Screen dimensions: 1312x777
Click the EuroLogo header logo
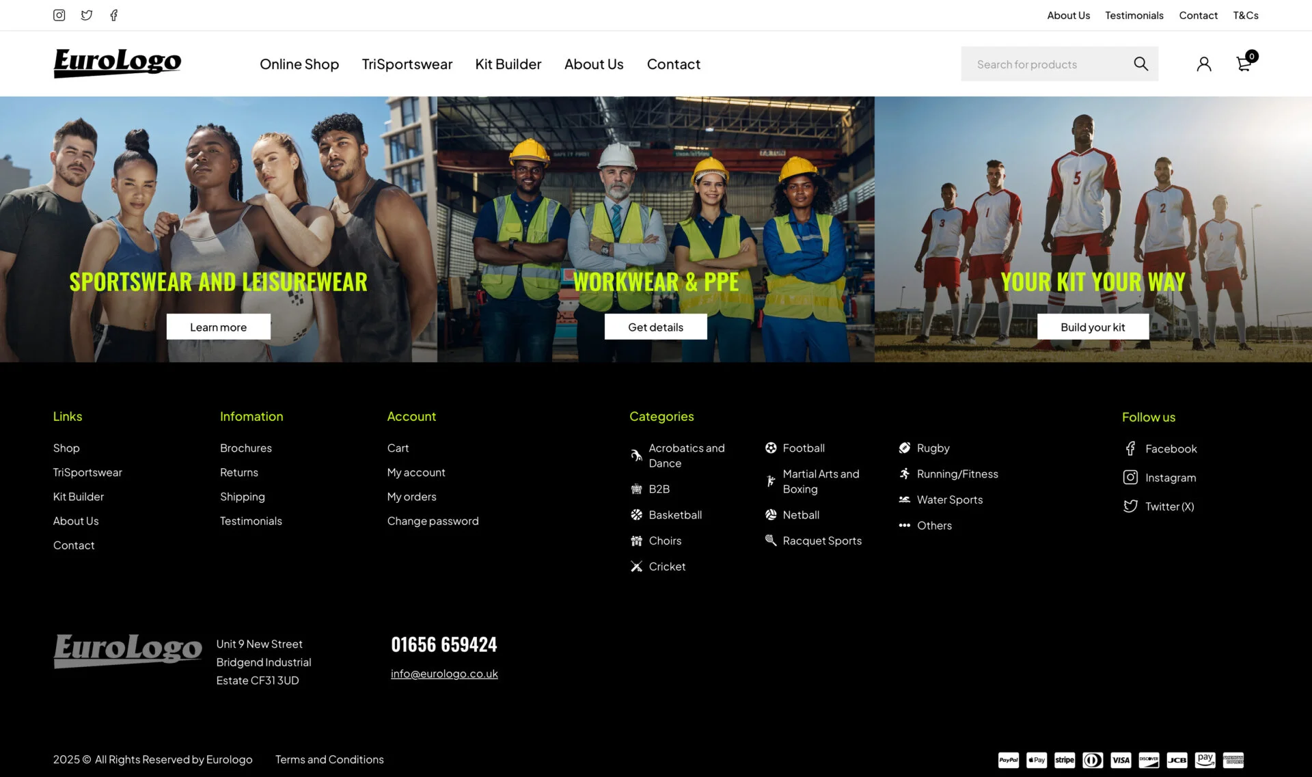[118, 63]
